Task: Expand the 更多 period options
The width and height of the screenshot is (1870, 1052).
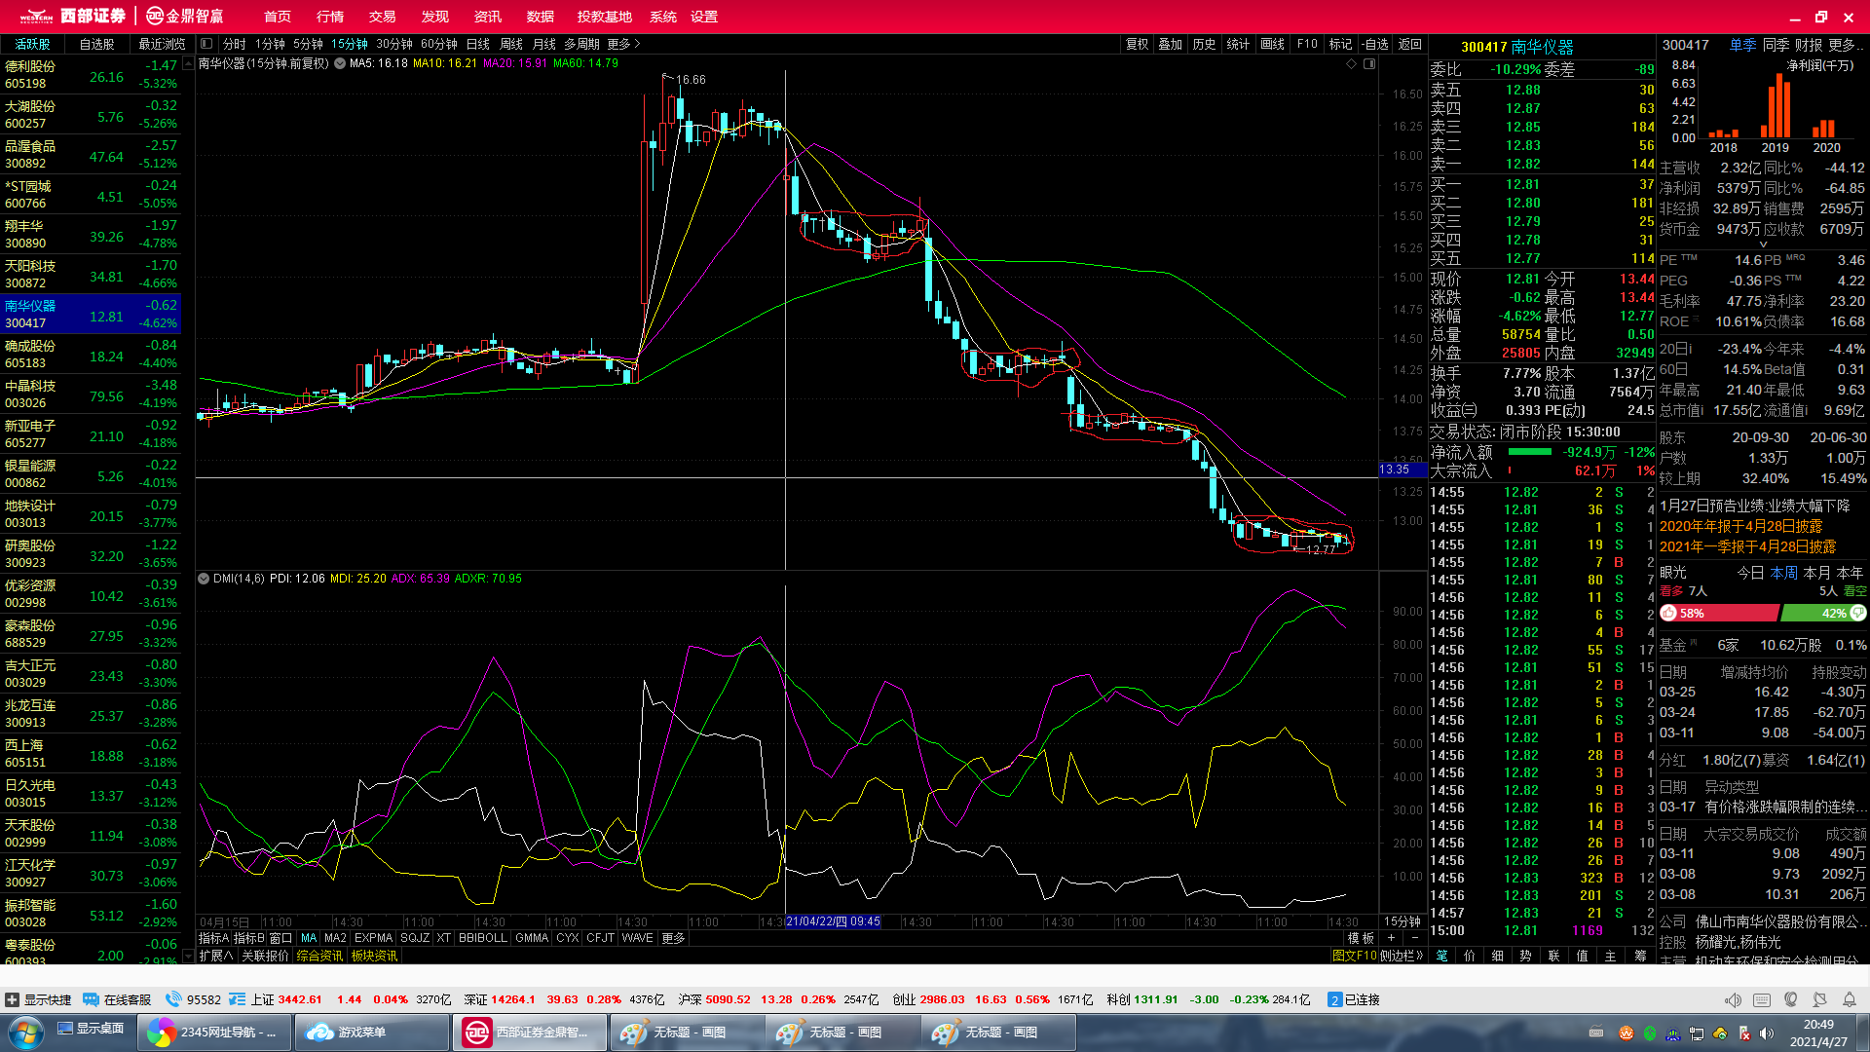Action: tap(623, 44)
